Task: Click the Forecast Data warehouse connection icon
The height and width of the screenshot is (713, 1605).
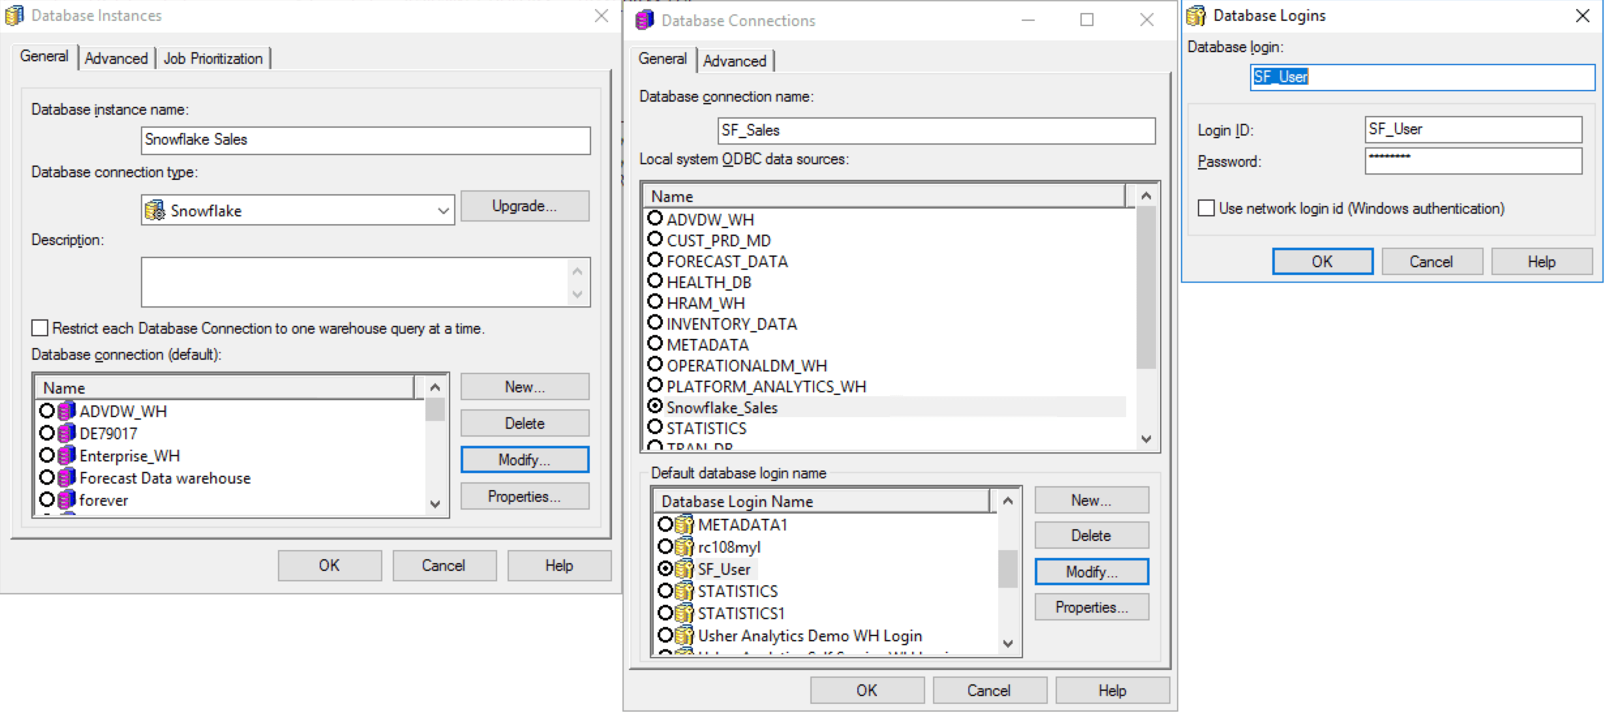Action: tap(66, 478)
